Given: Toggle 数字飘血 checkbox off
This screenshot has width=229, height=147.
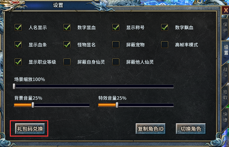Looking at the screenshot, I should (x=164, y=27).
